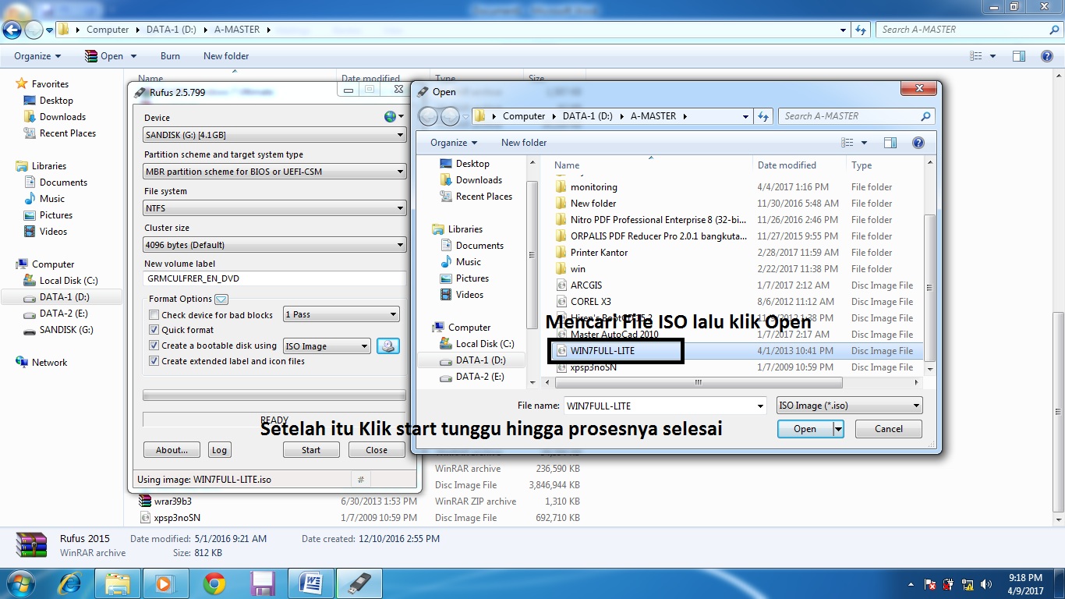
Task: Click the Rufus 2015 WinRAR icon in details pane
Action: [31, 545]
